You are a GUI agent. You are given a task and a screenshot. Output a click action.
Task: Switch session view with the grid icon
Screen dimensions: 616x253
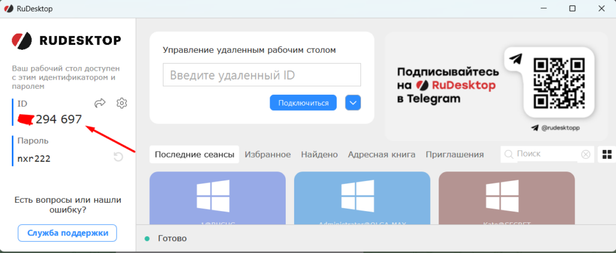tap(606, 155)
